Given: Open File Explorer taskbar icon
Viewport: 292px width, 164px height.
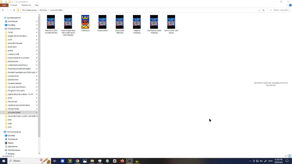Looking at the screenshot, I should click(92, 161).
